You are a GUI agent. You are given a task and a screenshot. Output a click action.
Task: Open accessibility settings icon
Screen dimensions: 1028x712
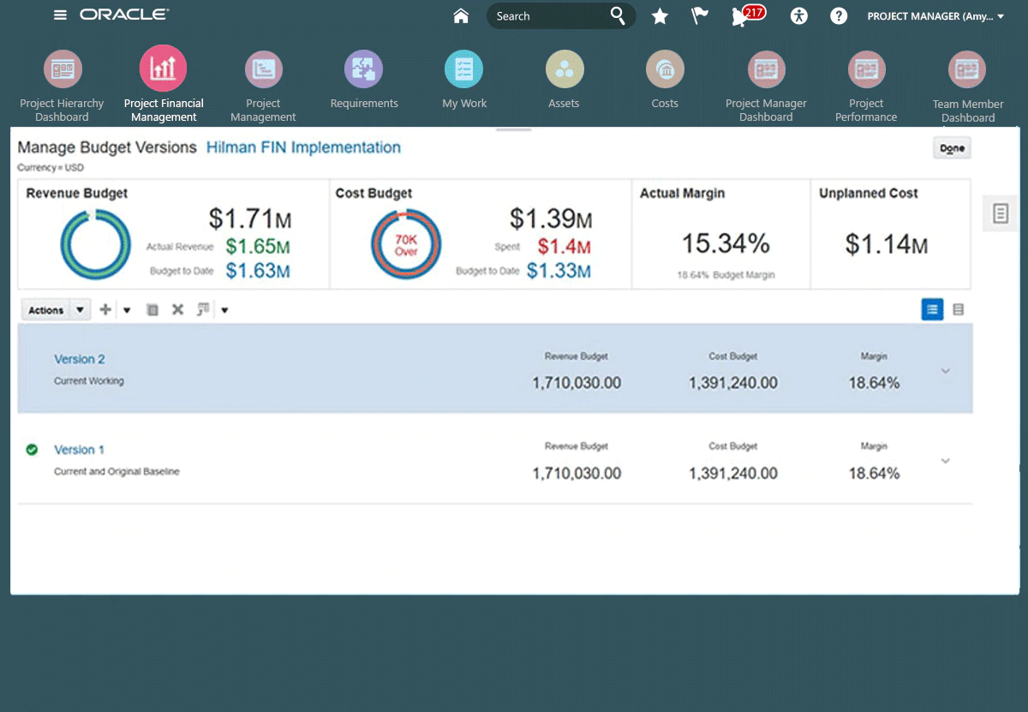tap(798, 16)
